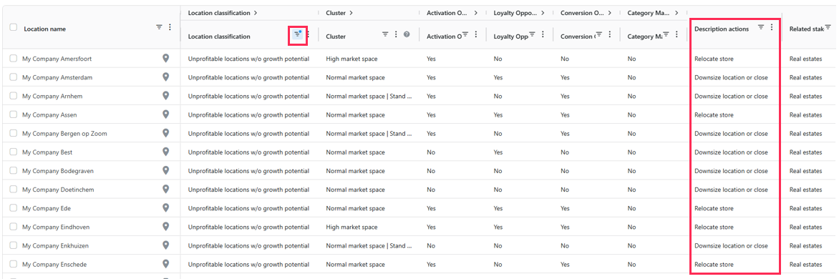
Task: Expand the Cluster column group chevron
Action: [351, 13]
